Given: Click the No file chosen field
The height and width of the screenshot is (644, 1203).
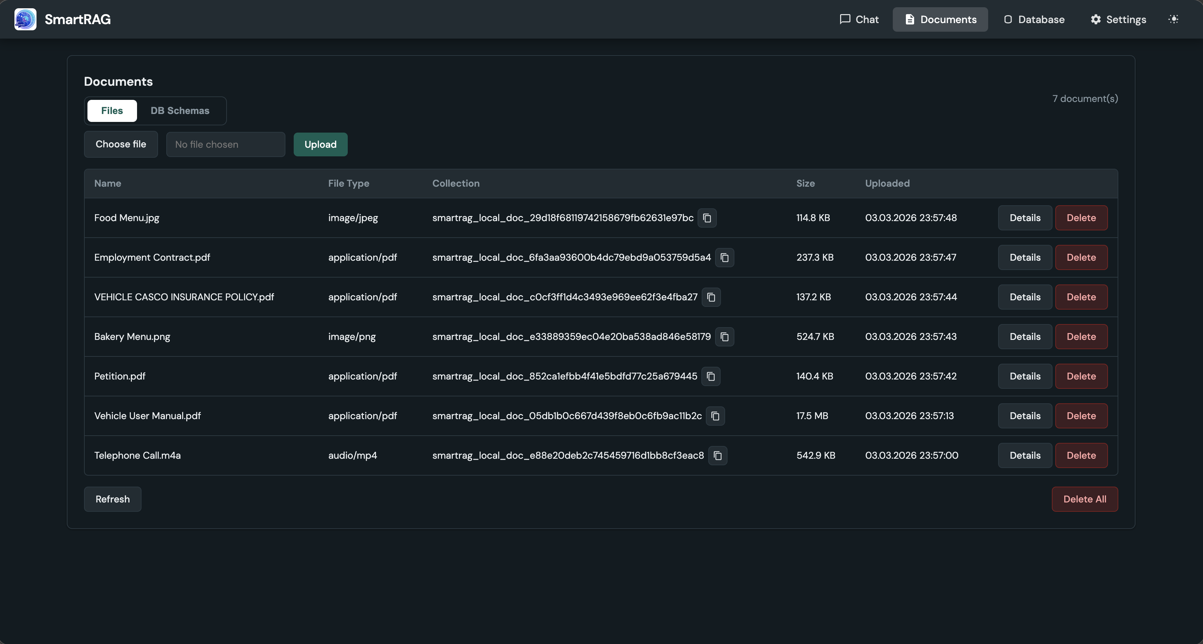Looking at the screenshot, I should tap(226, 144).
